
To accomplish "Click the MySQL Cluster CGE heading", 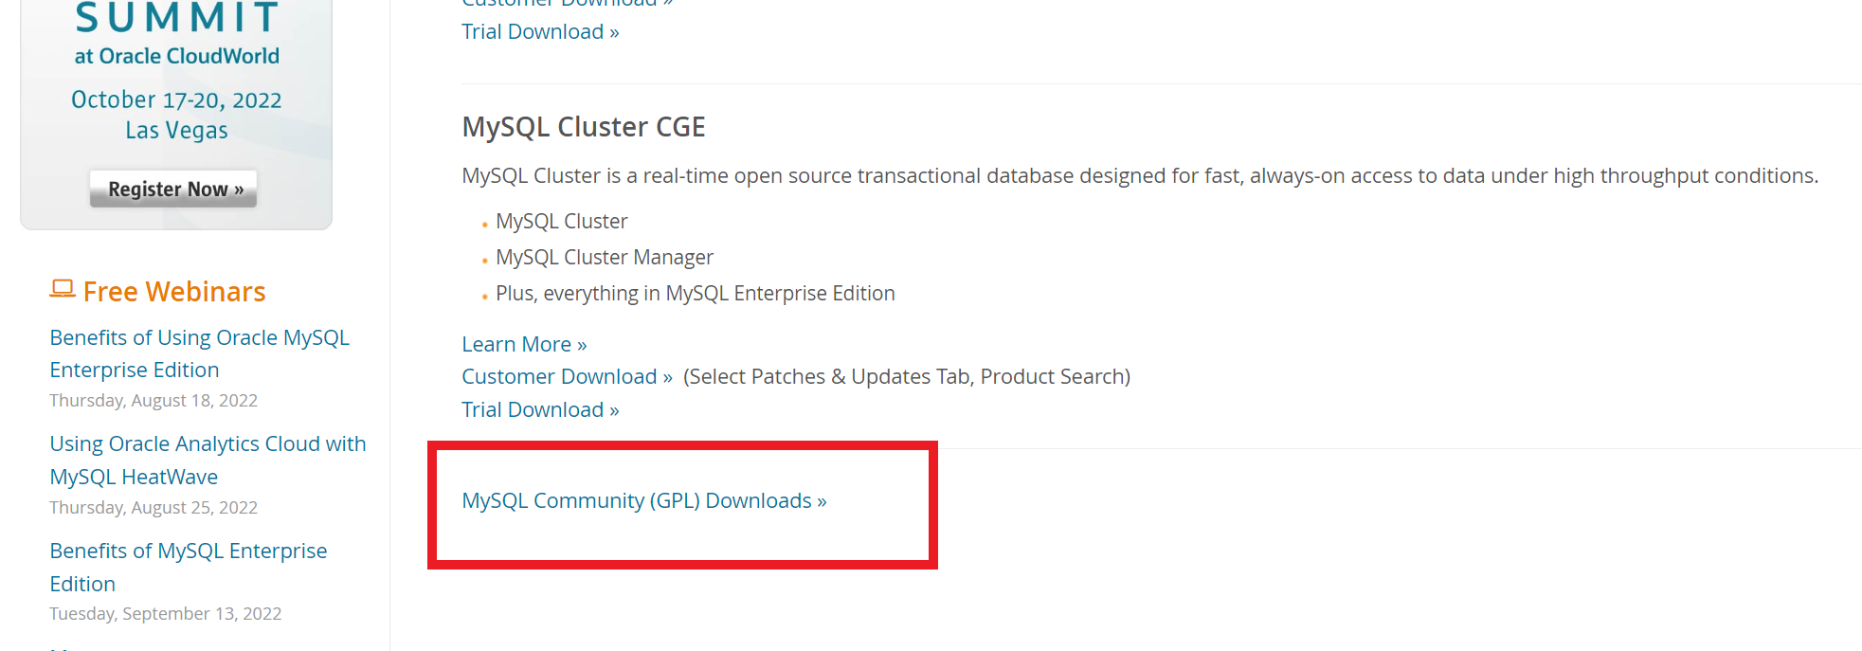I will pos(584,127).
